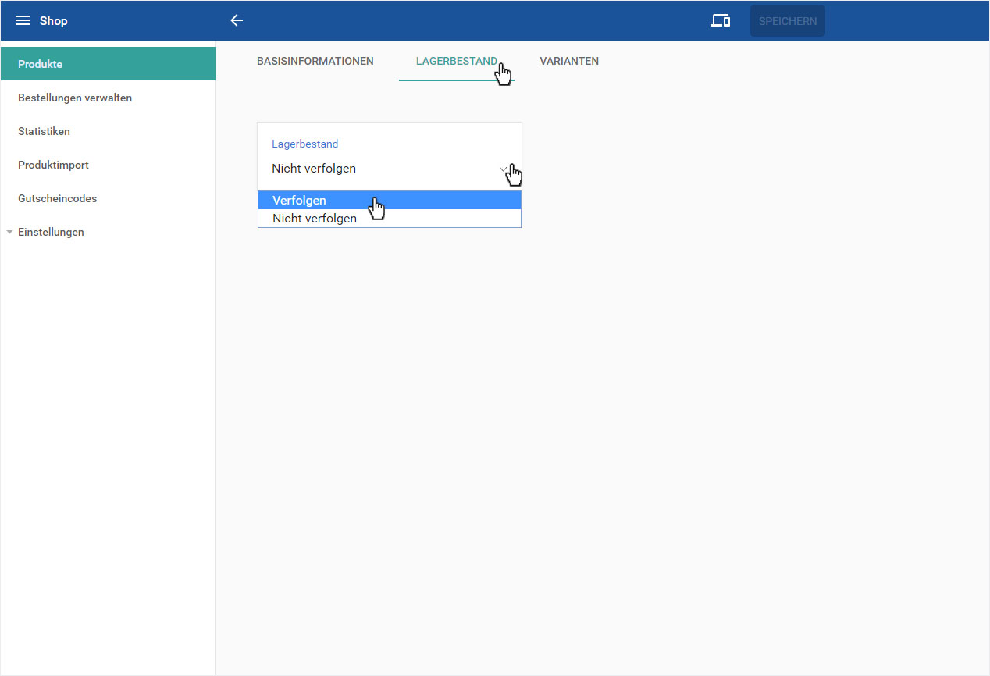The width and height of the screenshot is (990, 676).
Task: Switch to the Basisinformationen tab
Action: click(x=315, y=61)
